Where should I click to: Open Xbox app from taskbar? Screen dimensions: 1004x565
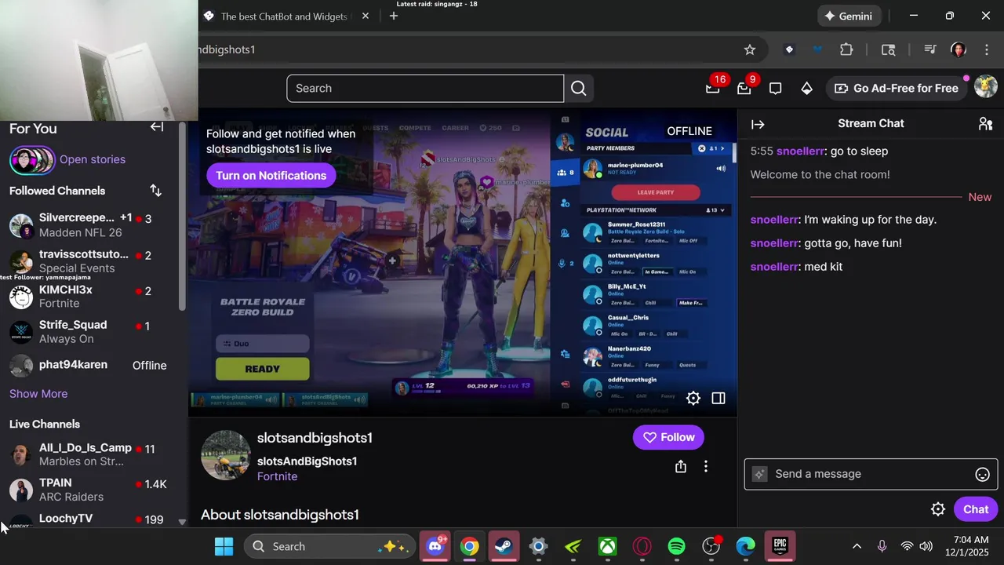pyautogui.click(x=607, y=546)
